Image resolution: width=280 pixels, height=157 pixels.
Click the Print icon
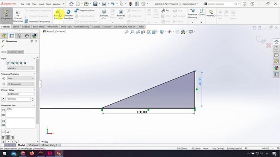tap(104, 4)
